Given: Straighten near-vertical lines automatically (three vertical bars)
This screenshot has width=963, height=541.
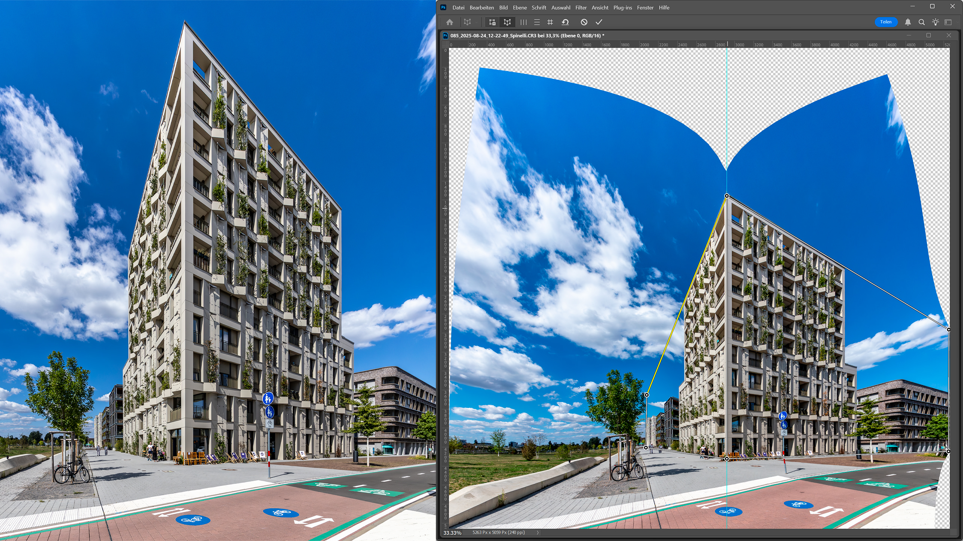Looking at the screenshot, I should [x=523, y=22].
